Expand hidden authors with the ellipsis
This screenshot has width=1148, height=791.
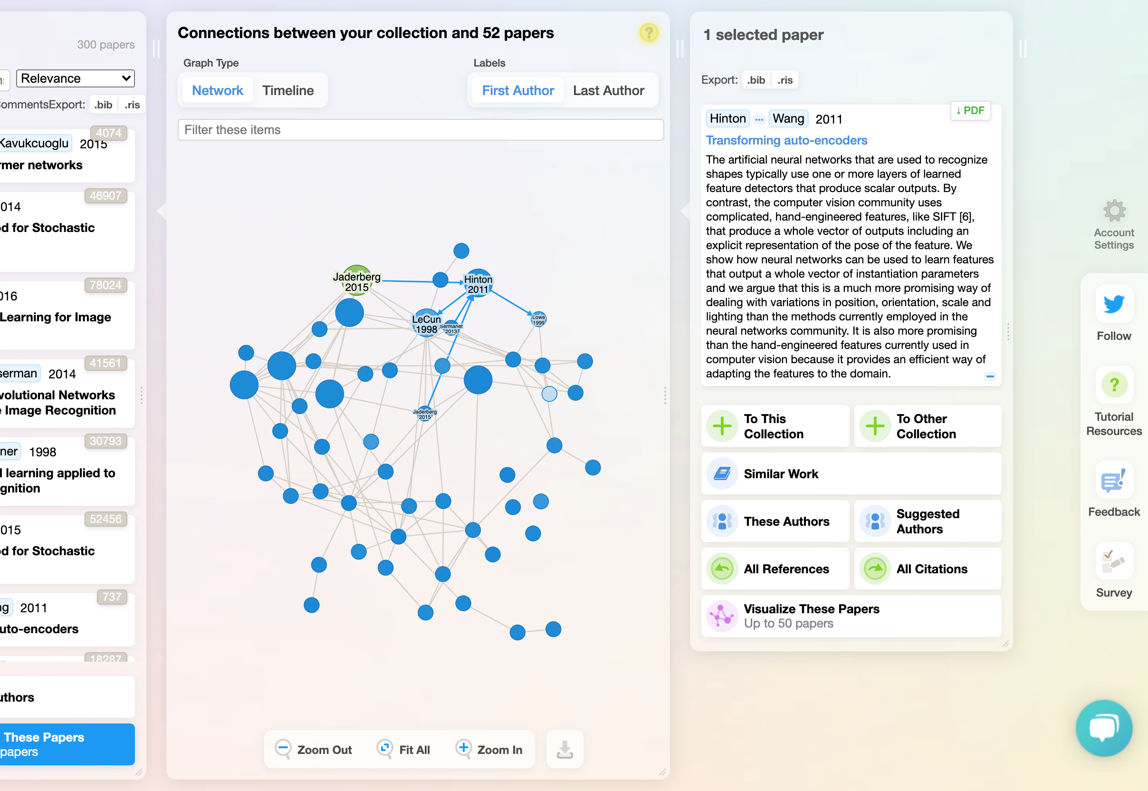(x=759, y=118)
